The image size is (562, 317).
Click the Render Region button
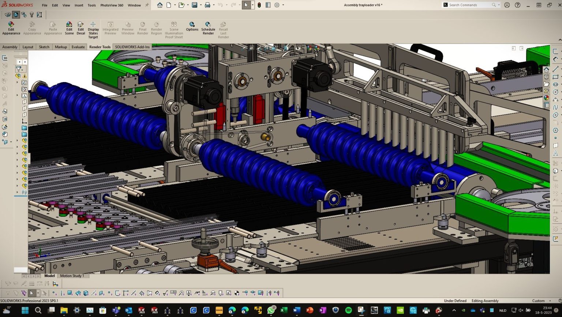(x=156, y=27)
